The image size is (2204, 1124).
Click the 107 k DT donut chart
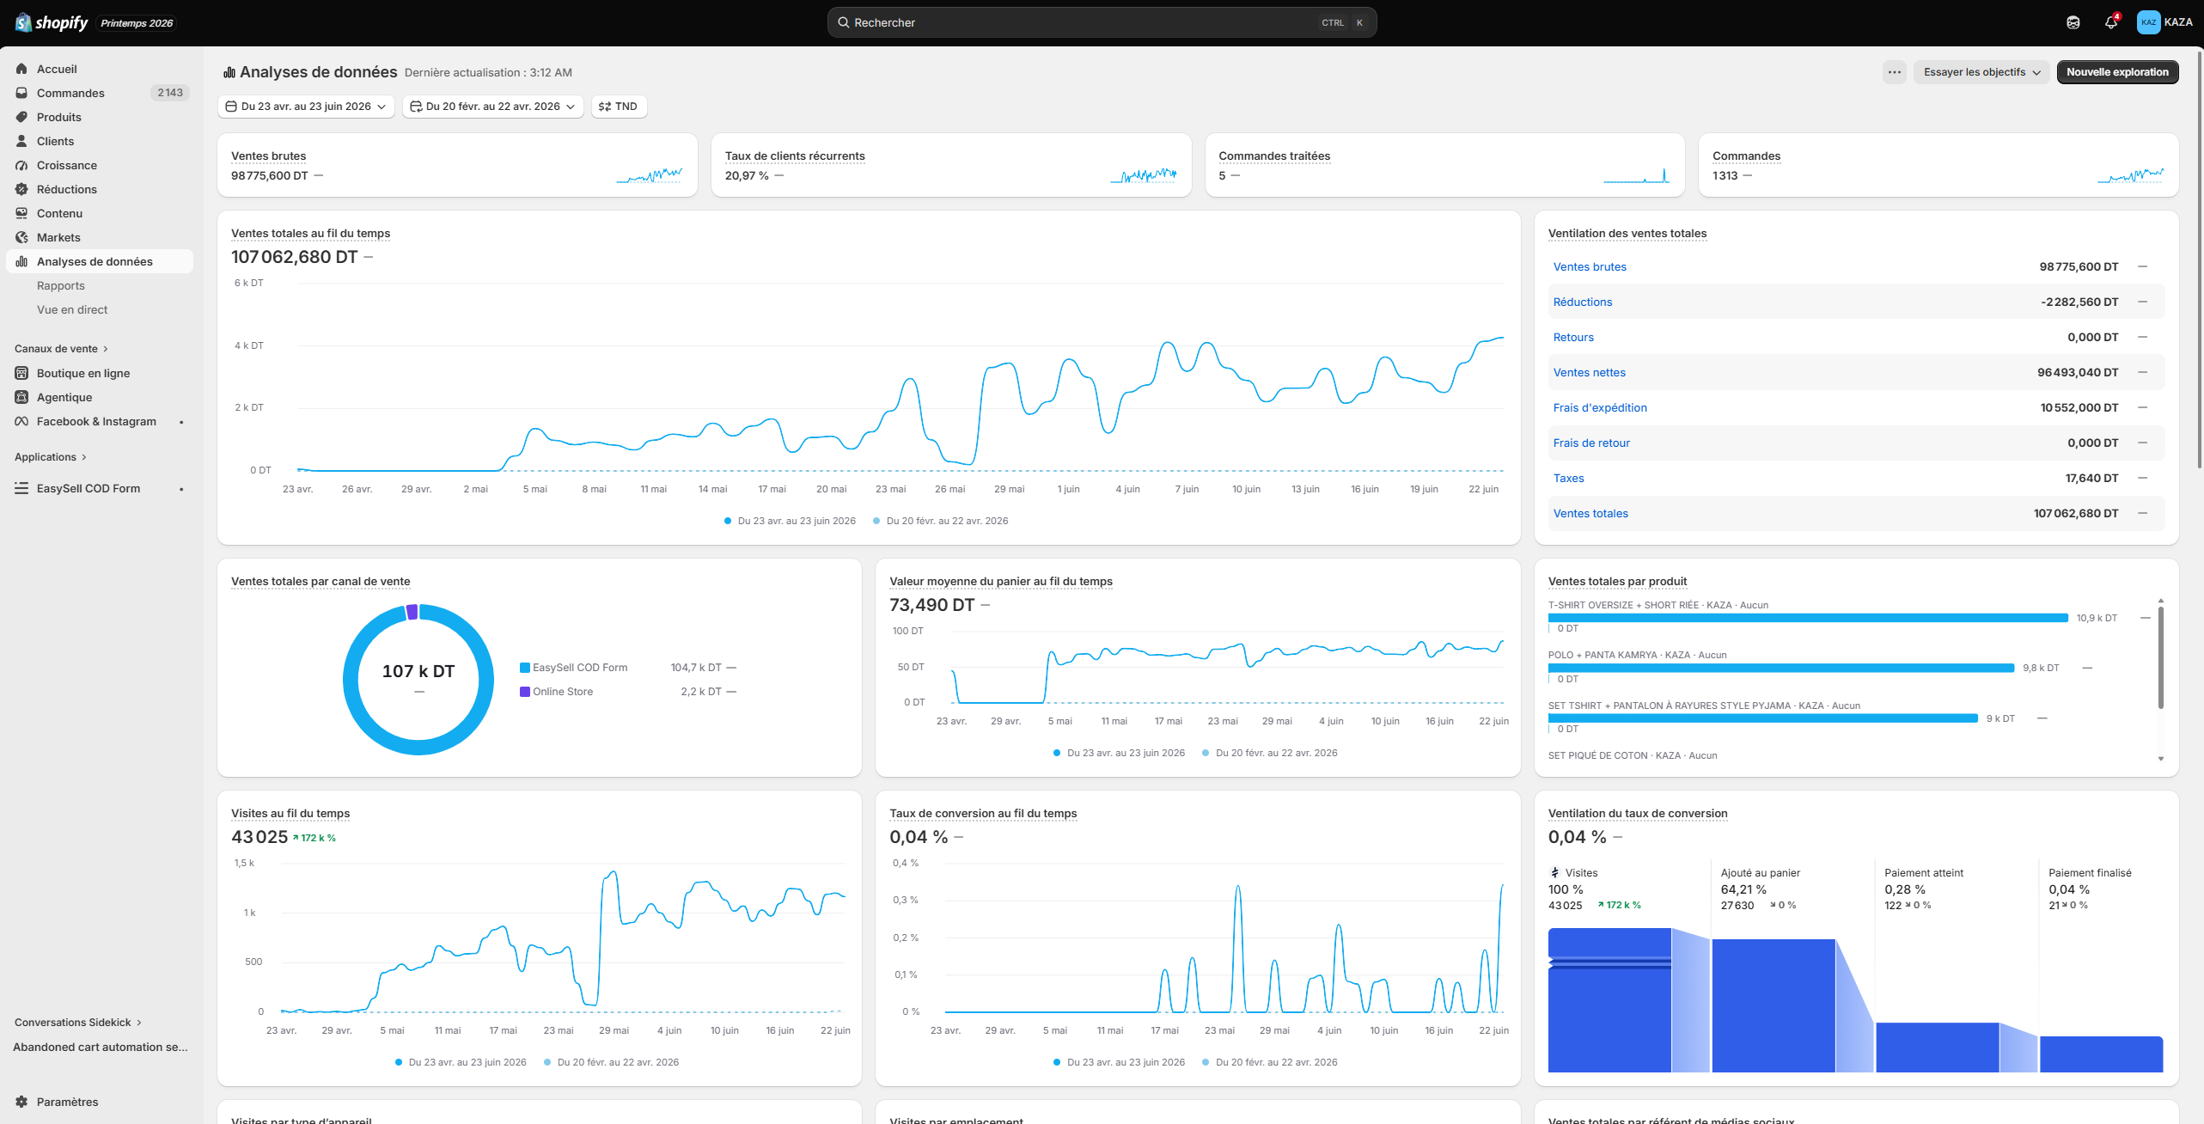pos(418,680)
